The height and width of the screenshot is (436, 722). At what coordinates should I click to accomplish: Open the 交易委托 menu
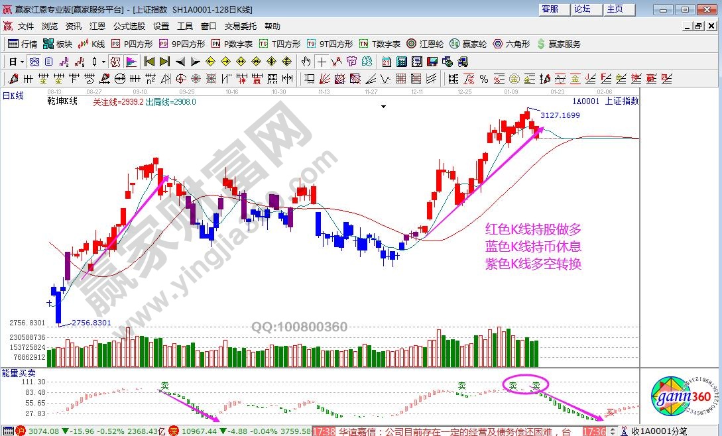coord(240,26)
